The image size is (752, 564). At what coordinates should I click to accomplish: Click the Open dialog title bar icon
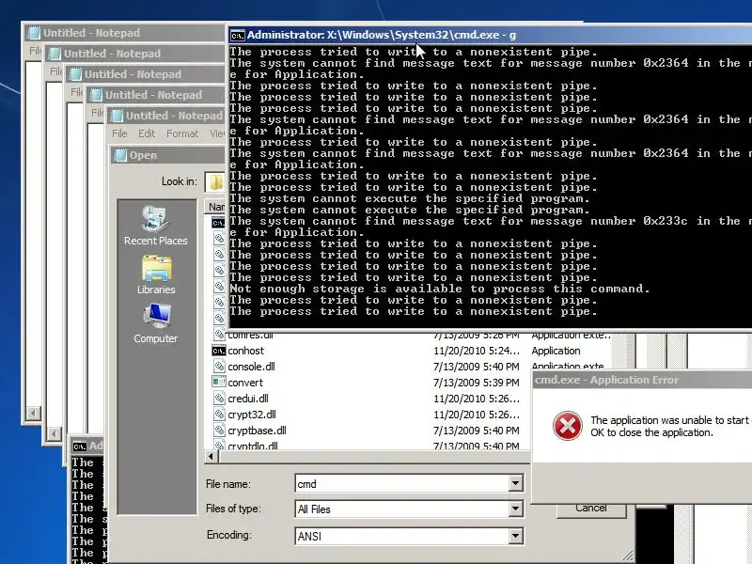120,155
